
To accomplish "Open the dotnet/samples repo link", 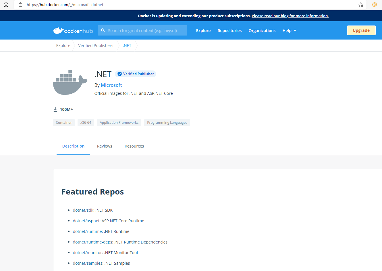I will point(88,263).
